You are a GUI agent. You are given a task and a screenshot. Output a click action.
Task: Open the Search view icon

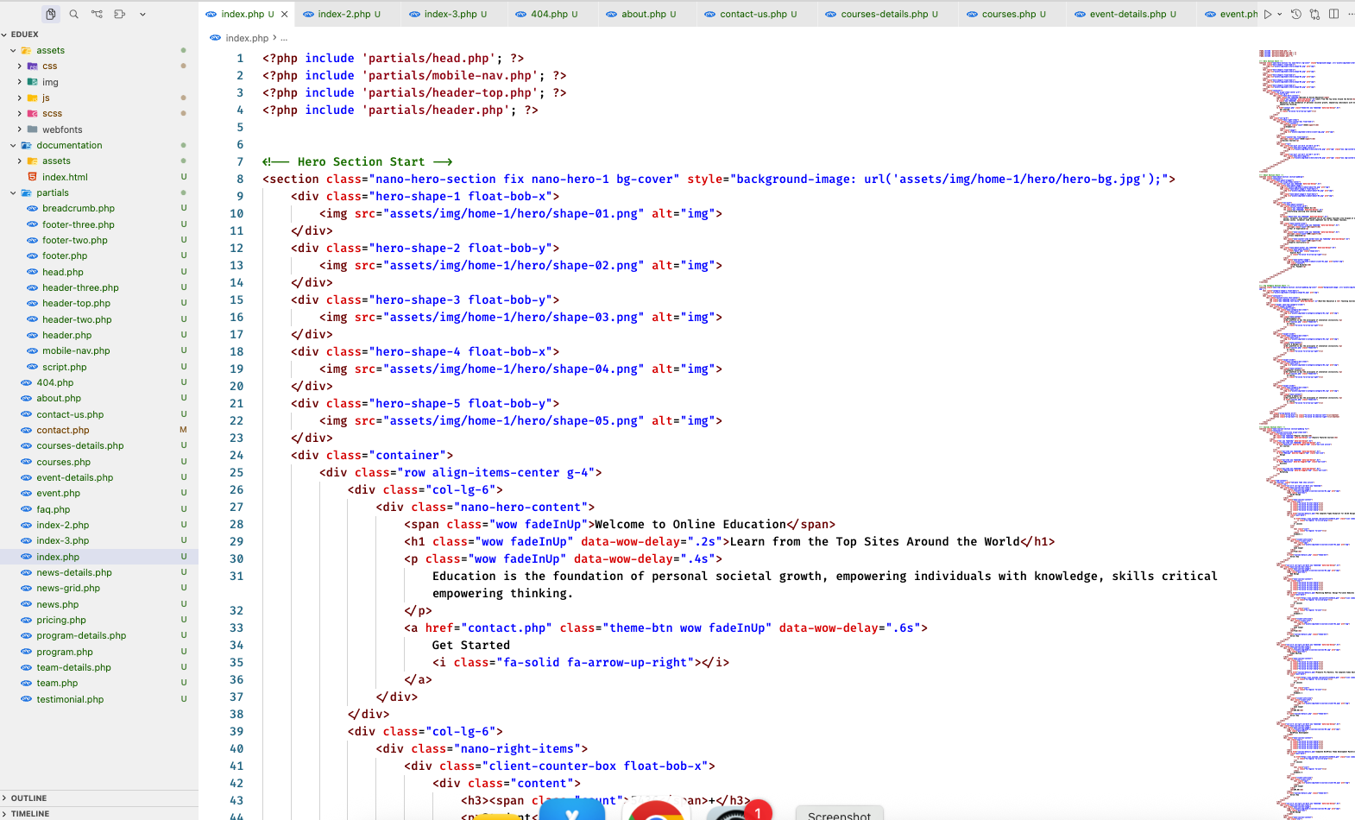tap(74, 14)
